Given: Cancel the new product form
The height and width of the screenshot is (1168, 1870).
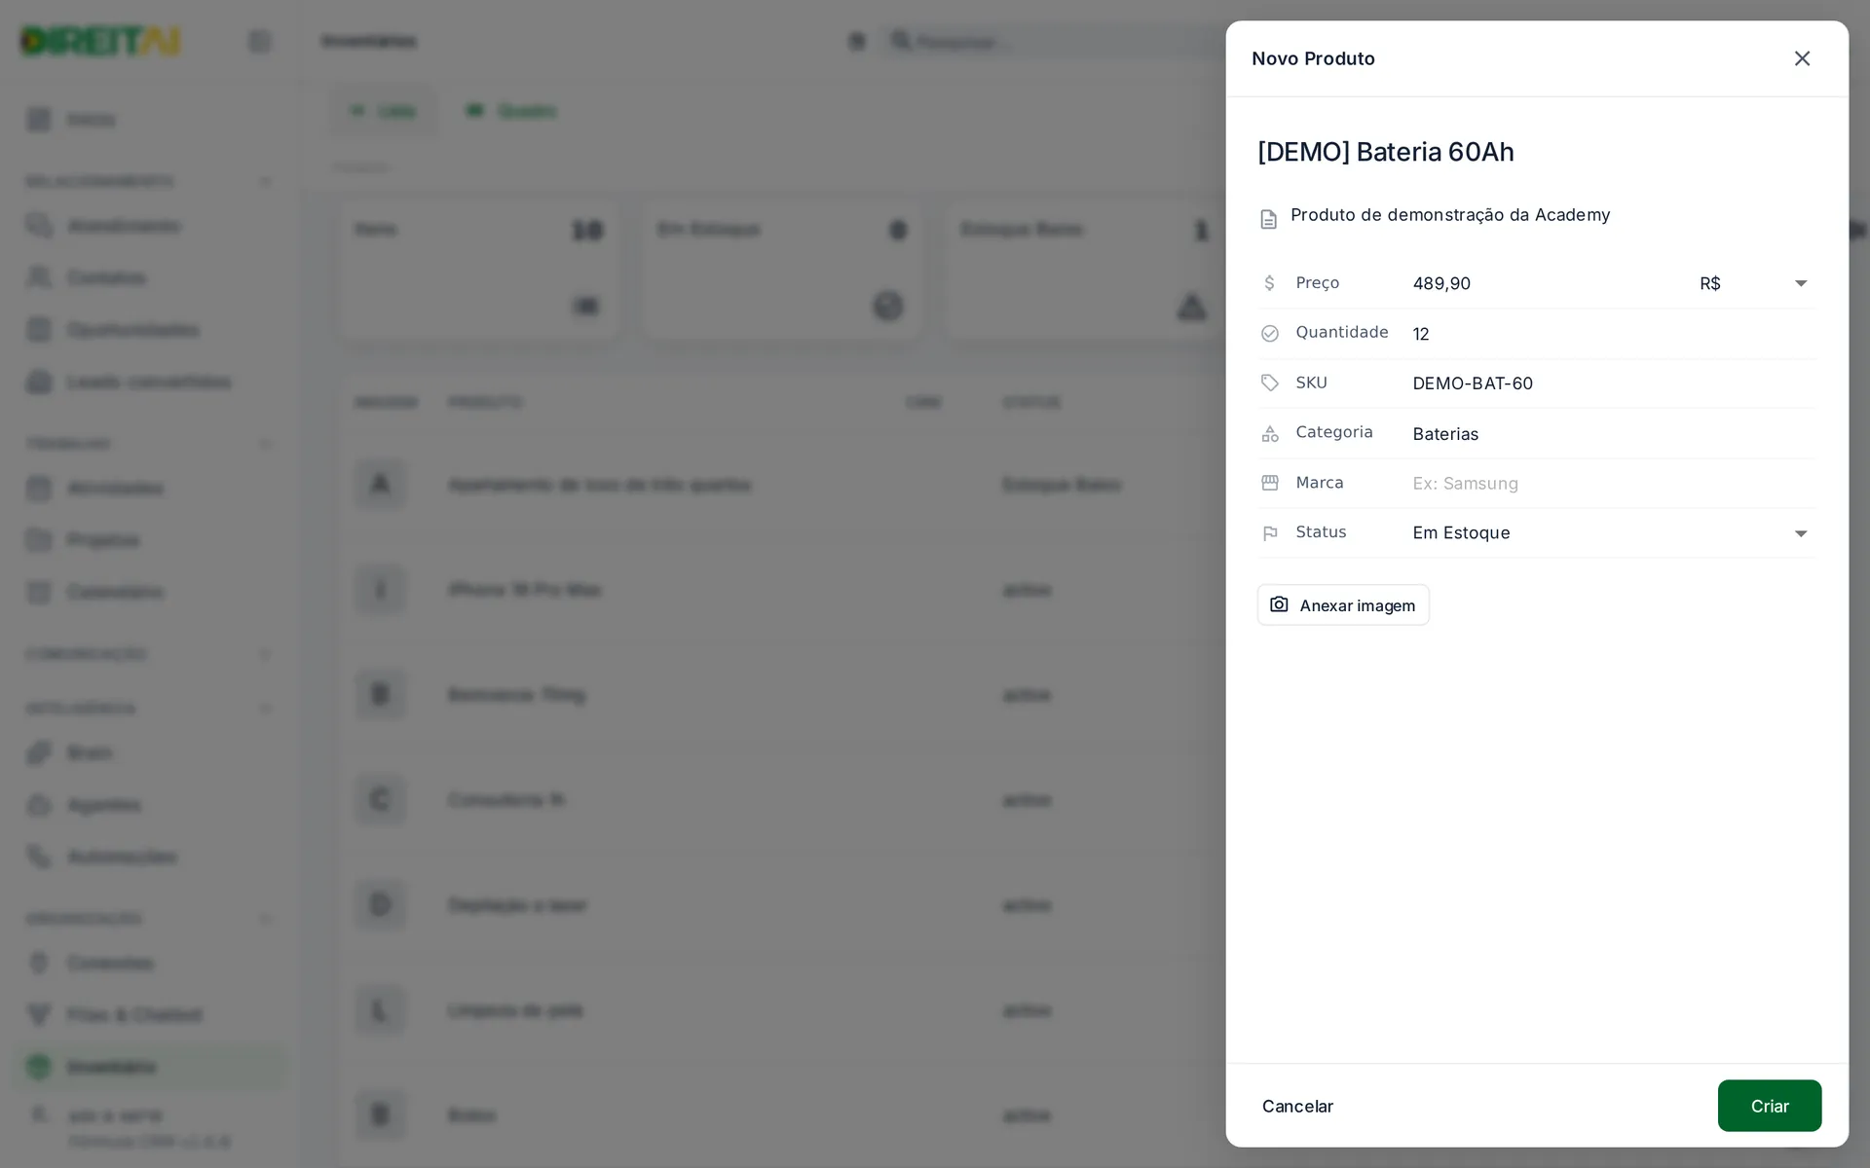Looking at the screenshot, I should tap(1297, 1106).
